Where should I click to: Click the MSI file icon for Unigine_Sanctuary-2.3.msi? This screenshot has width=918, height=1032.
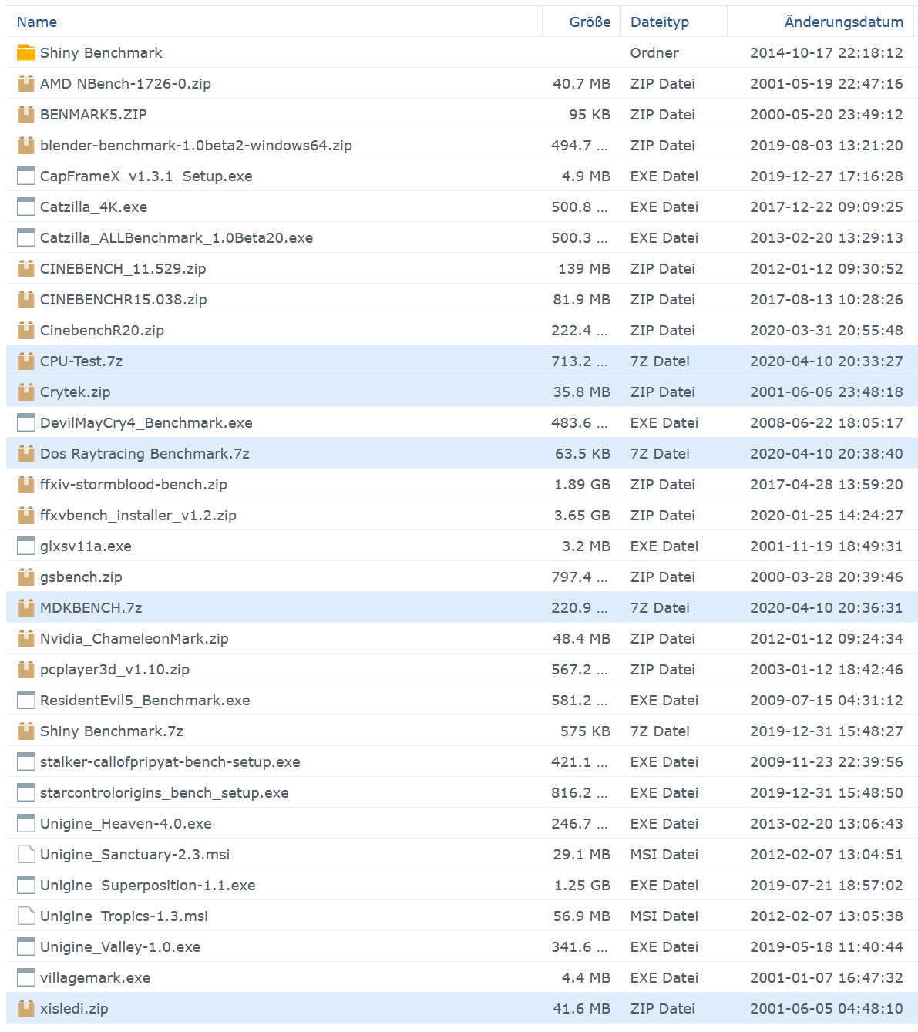point(25,854)
